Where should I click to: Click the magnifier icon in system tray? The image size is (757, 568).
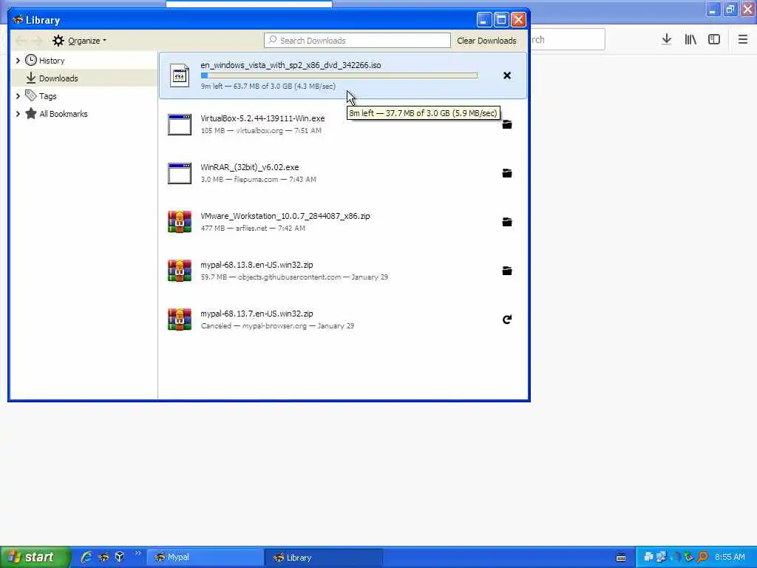703,557
